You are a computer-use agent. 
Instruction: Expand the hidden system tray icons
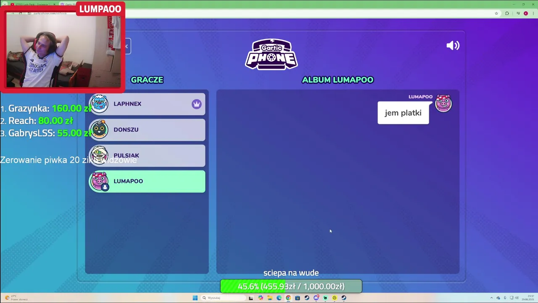click(x=492, y=298)
